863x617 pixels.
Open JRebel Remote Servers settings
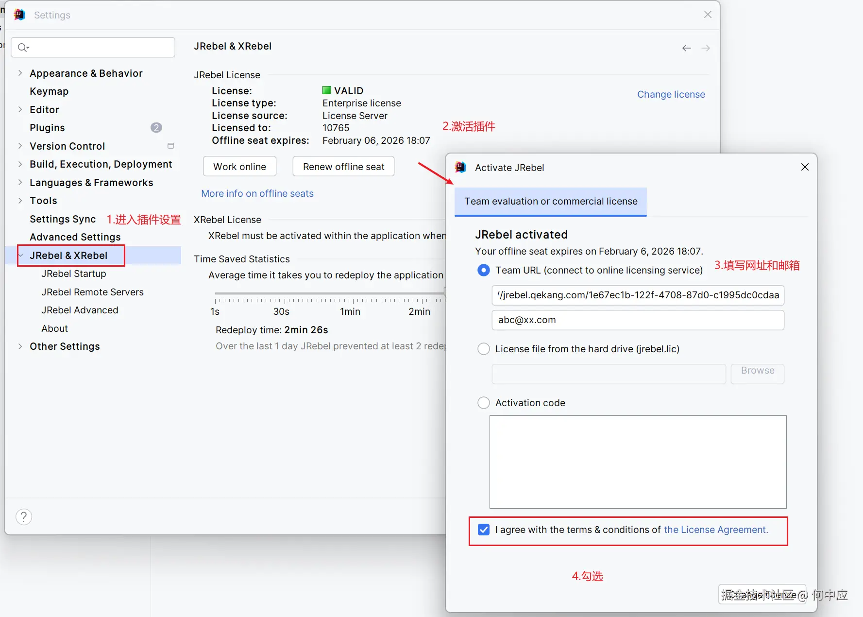pos(93,292)
